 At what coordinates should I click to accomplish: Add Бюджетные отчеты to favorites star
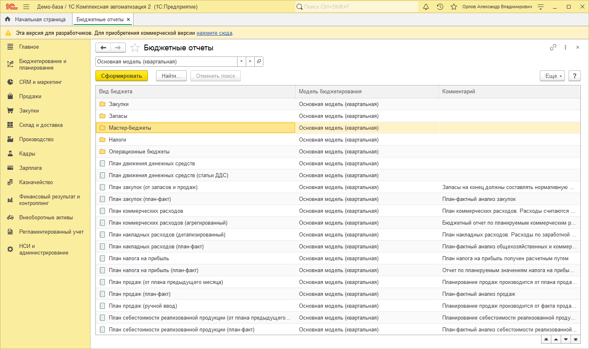135,48
